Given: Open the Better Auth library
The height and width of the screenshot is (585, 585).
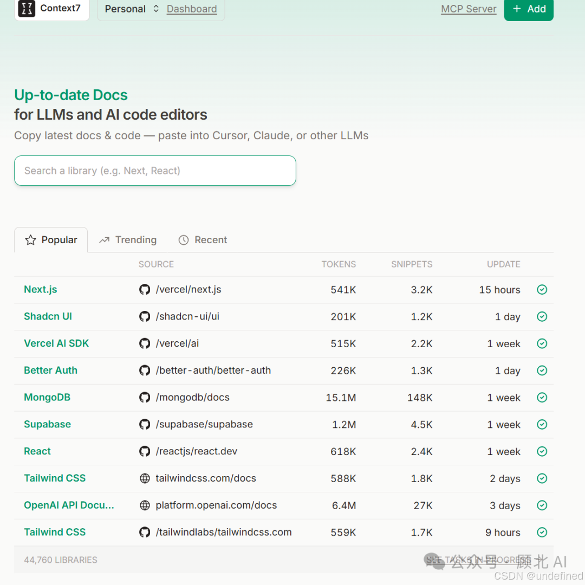Looking at the screenshot, I should (x=50, y=370).
